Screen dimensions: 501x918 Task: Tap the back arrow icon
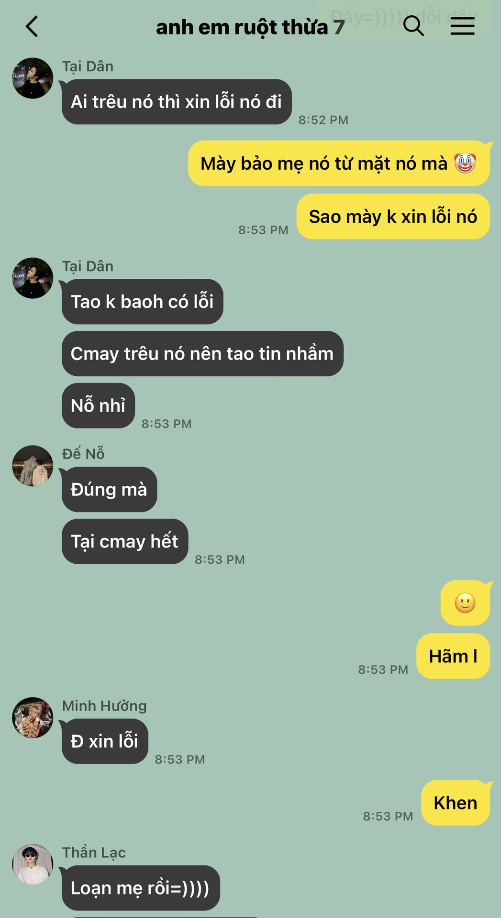(32, 26)
